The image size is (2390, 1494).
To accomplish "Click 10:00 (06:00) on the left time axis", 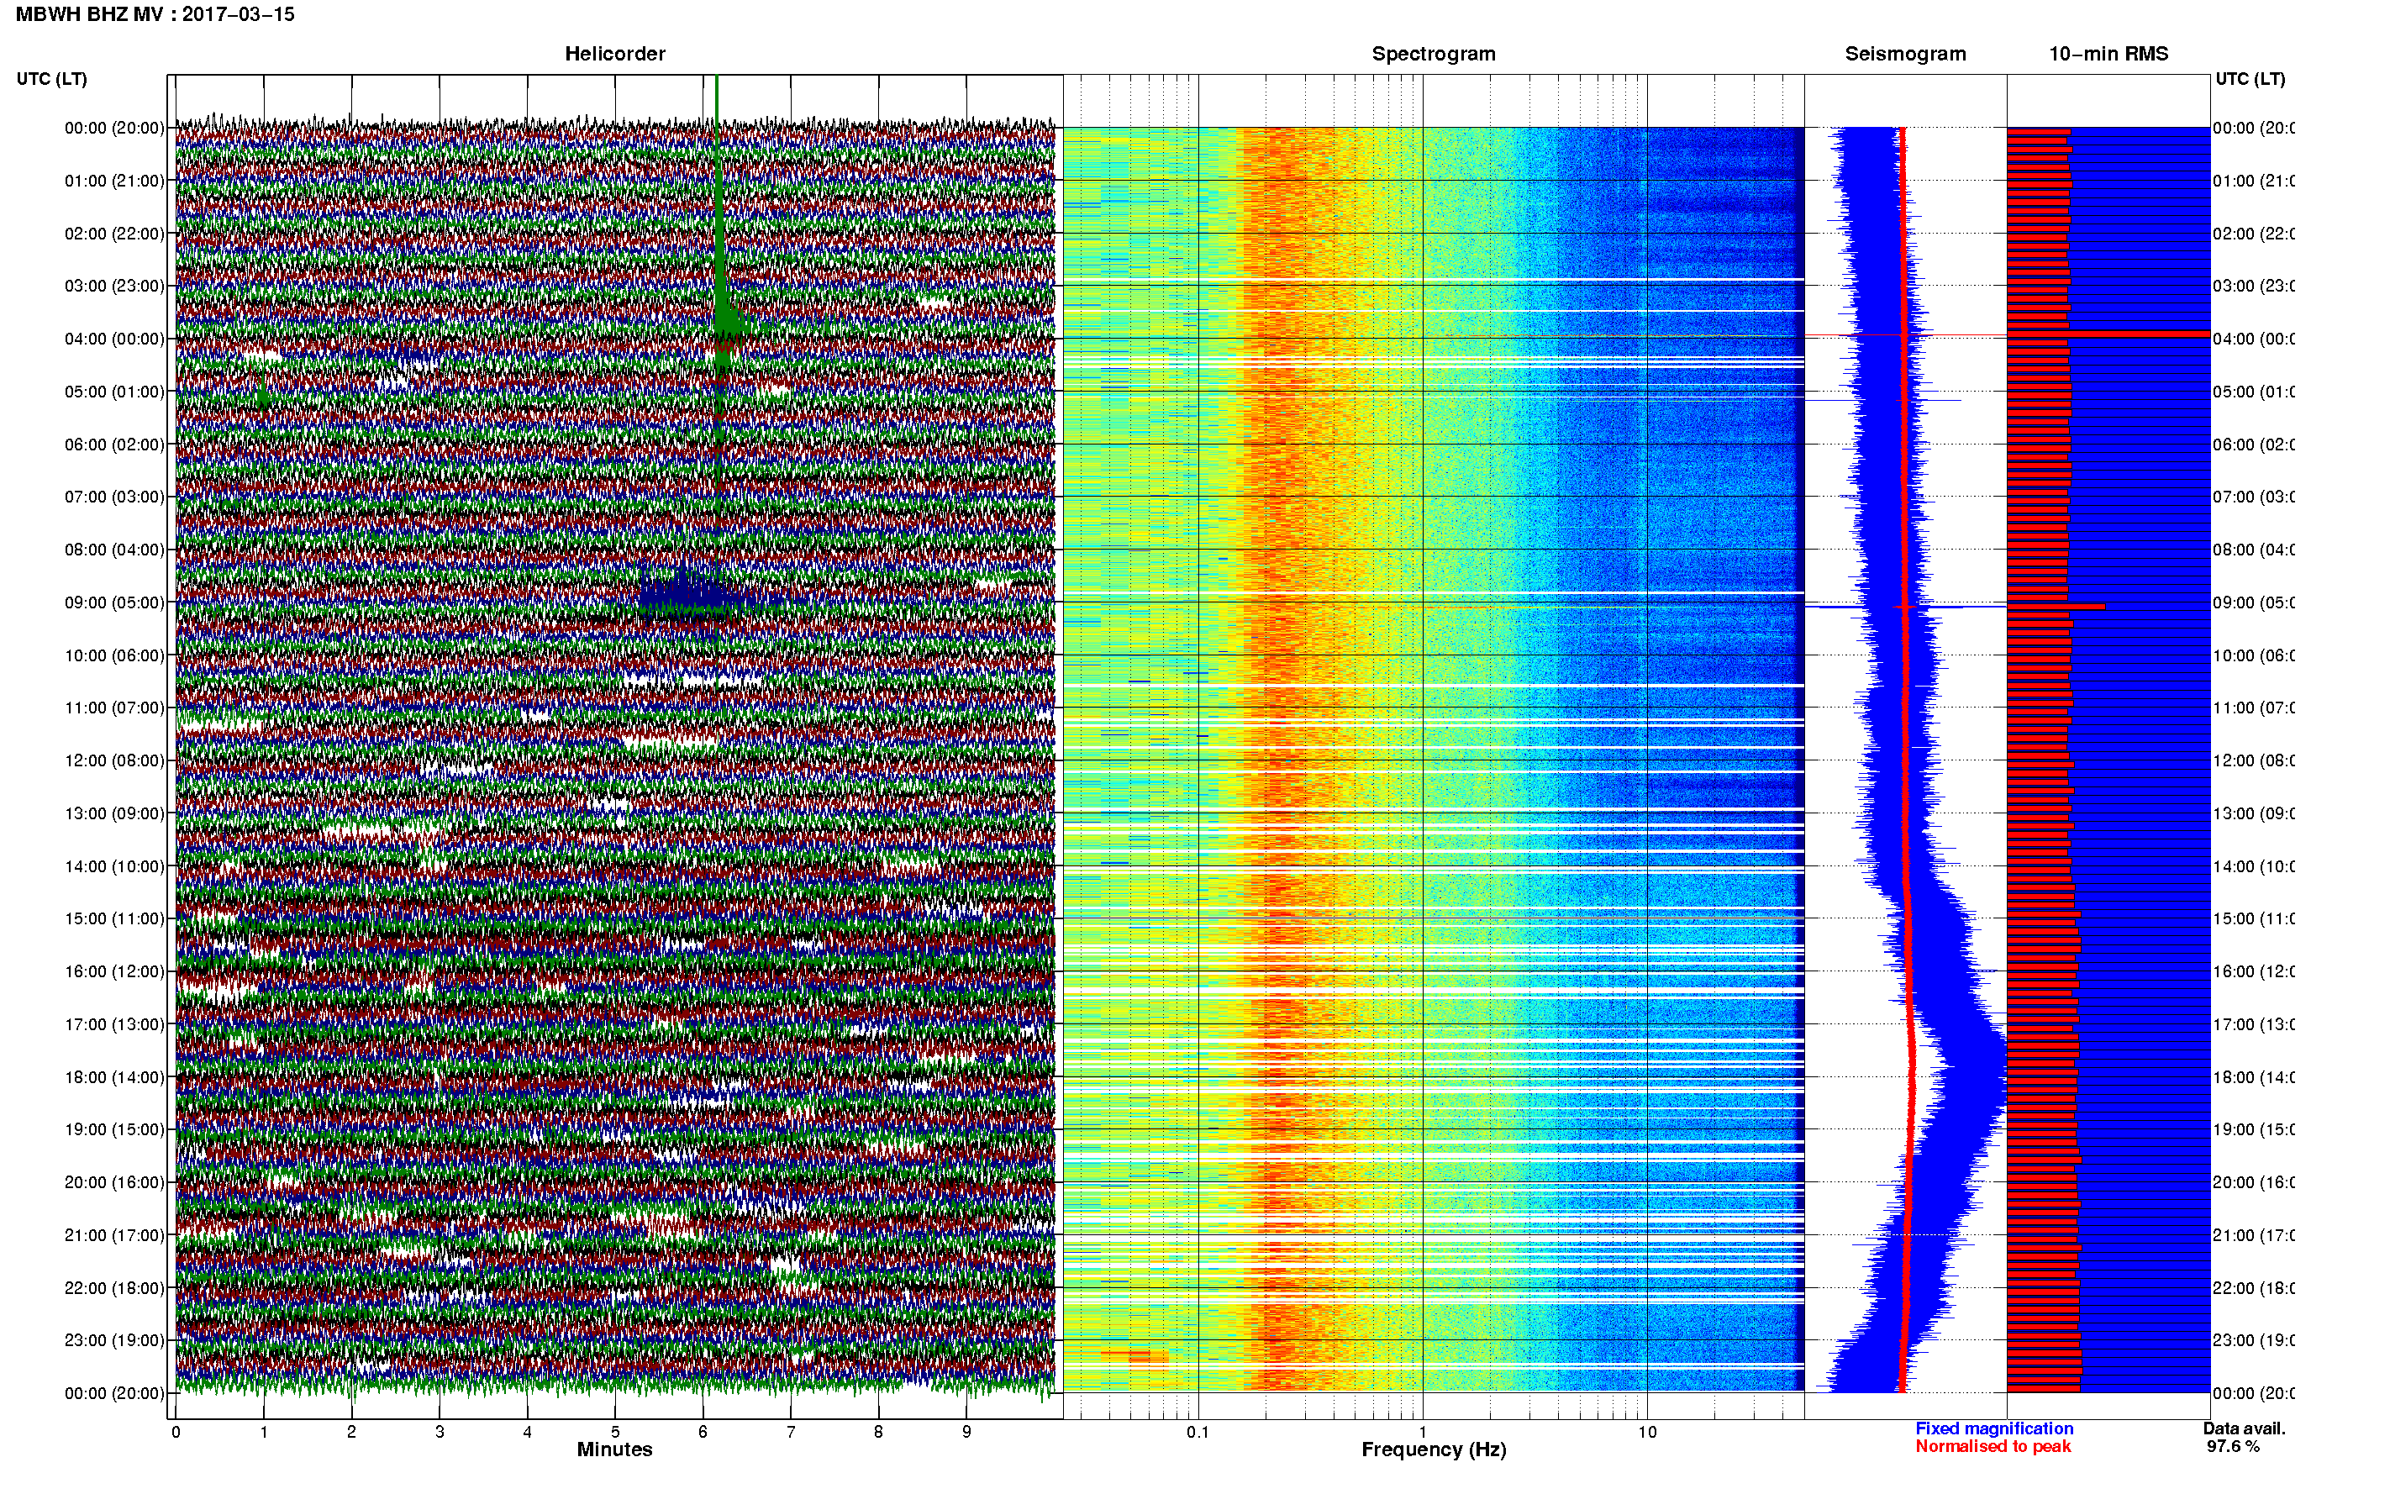I will [114, 655].
